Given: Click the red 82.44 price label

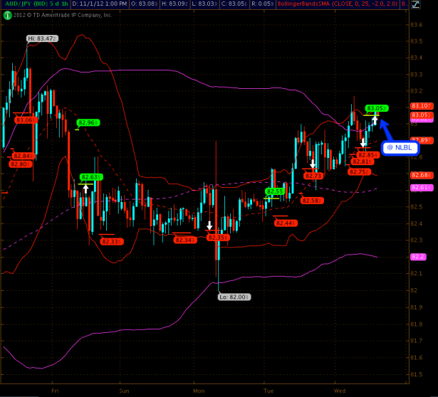Looking at the screenshot, I should click(288, 223).
